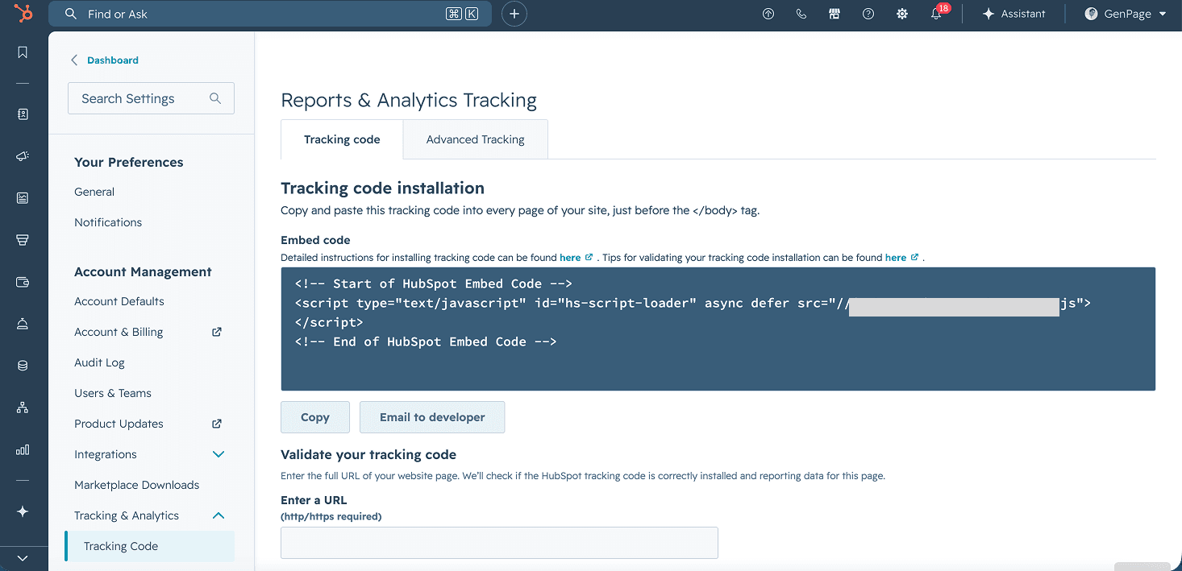Click the magnifier in Search Settings field
Screen dimensions: 1182x571
click(215, 98)
